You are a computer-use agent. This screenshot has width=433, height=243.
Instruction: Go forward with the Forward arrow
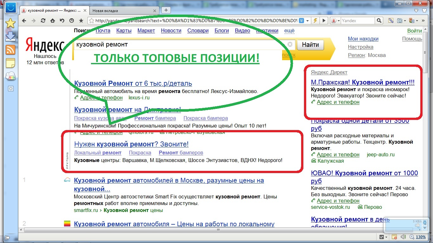tap(34, 21)
